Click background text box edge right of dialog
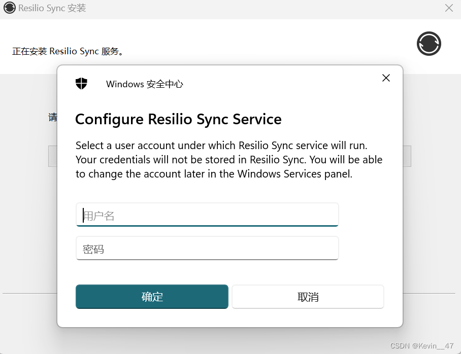This screenshot has height=354, width=461. coord(407,156)
